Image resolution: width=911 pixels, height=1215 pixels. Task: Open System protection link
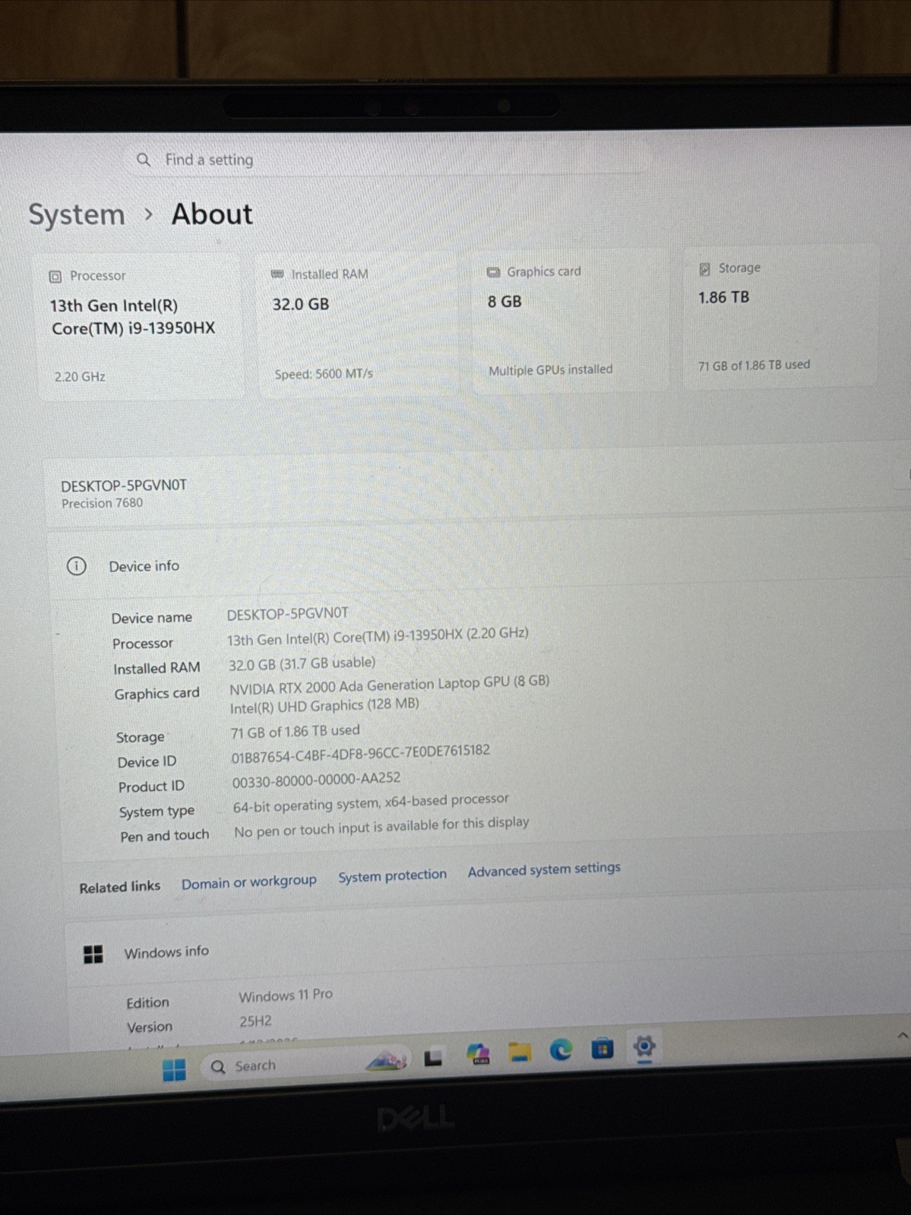pos(392,875)
